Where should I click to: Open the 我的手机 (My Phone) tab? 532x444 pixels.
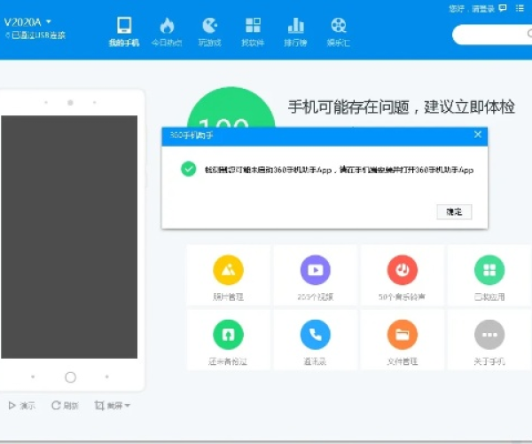coord(124,32)
